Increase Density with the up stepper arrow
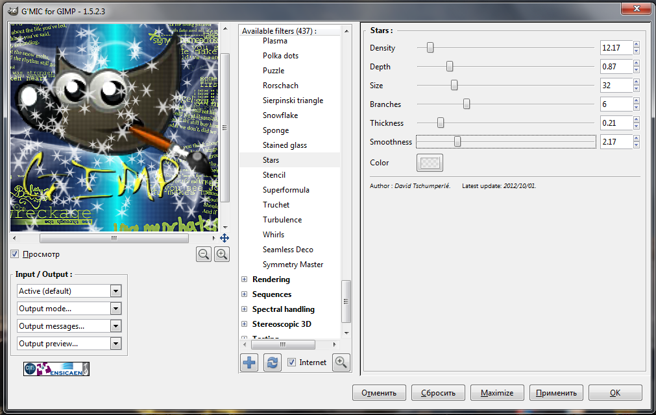 pos(637,44)
